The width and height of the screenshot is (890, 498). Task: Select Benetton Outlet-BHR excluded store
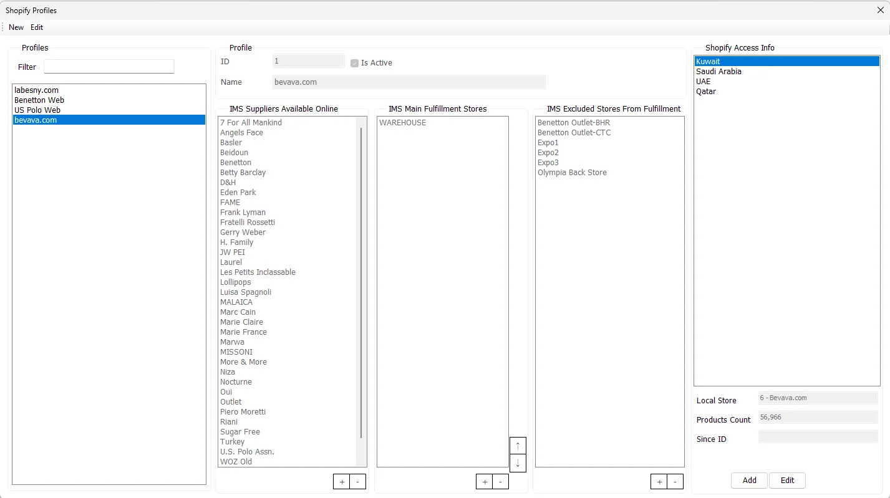pos(609,123)
